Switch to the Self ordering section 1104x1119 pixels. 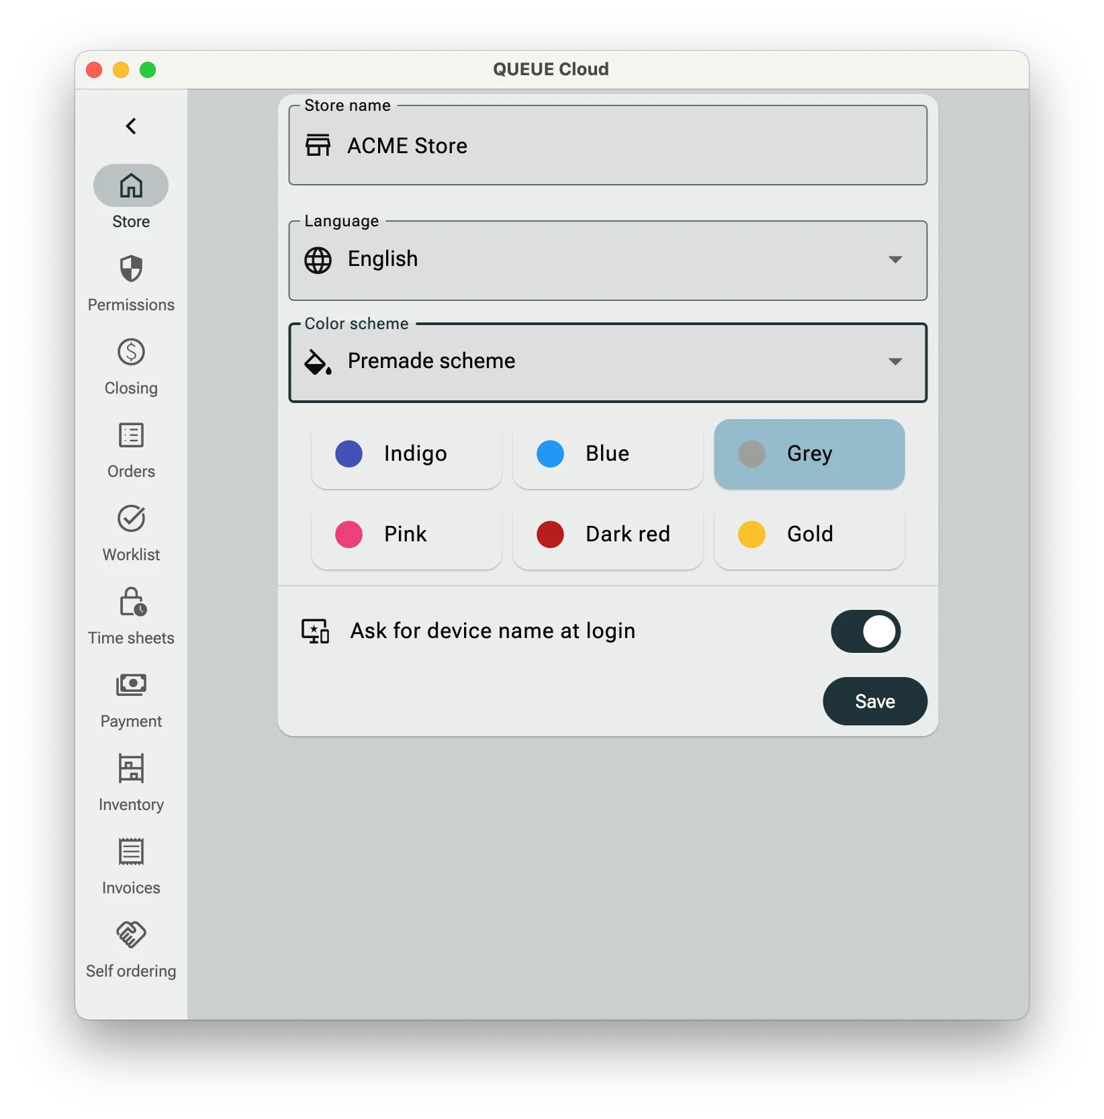click(x=131, y=935)
